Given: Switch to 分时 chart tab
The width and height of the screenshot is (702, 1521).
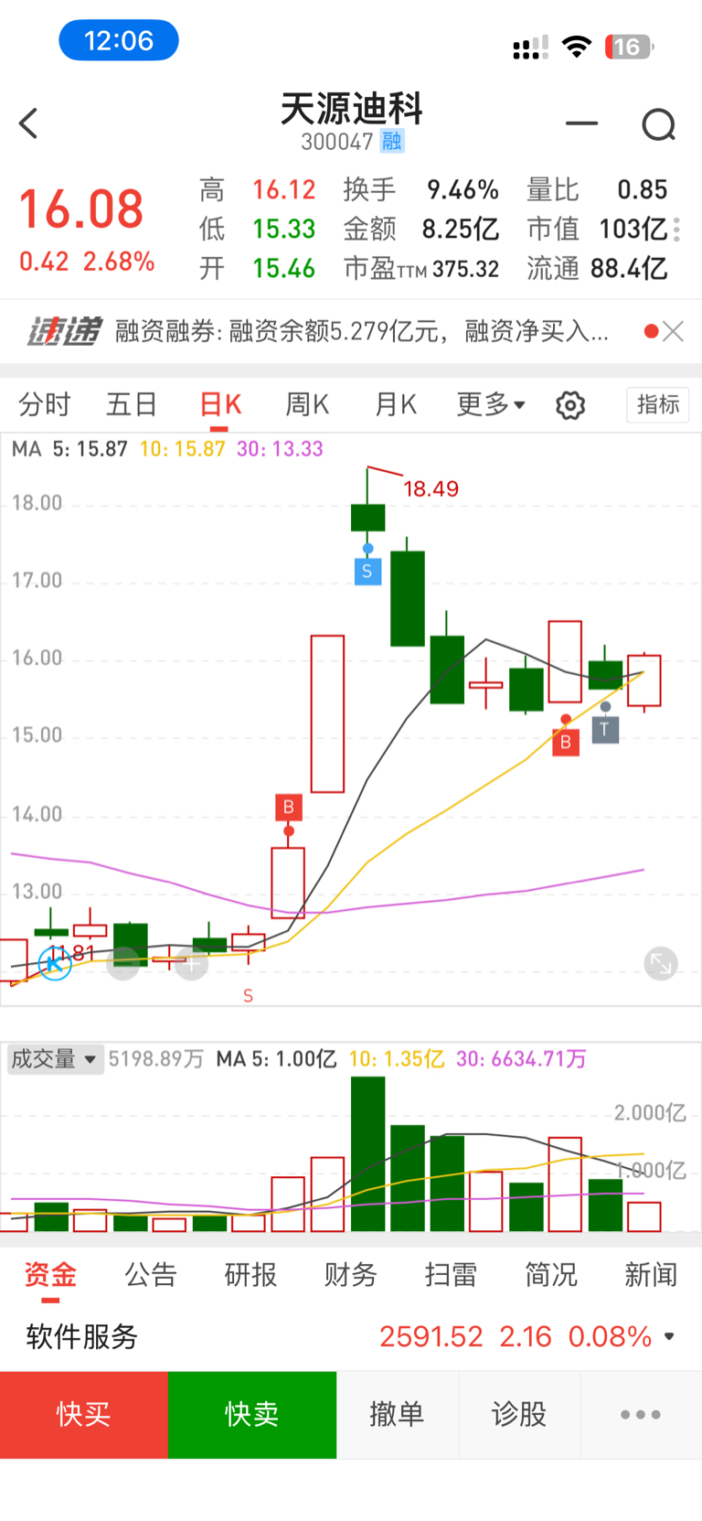Looking at the screenshot, I should click(45, 404).
